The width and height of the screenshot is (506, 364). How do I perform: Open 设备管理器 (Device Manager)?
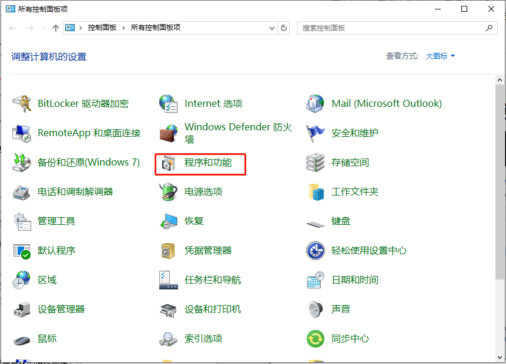(61, 309)
